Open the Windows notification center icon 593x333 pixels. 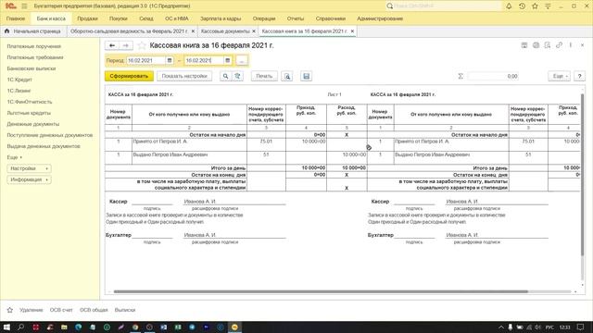coord(581,327)
